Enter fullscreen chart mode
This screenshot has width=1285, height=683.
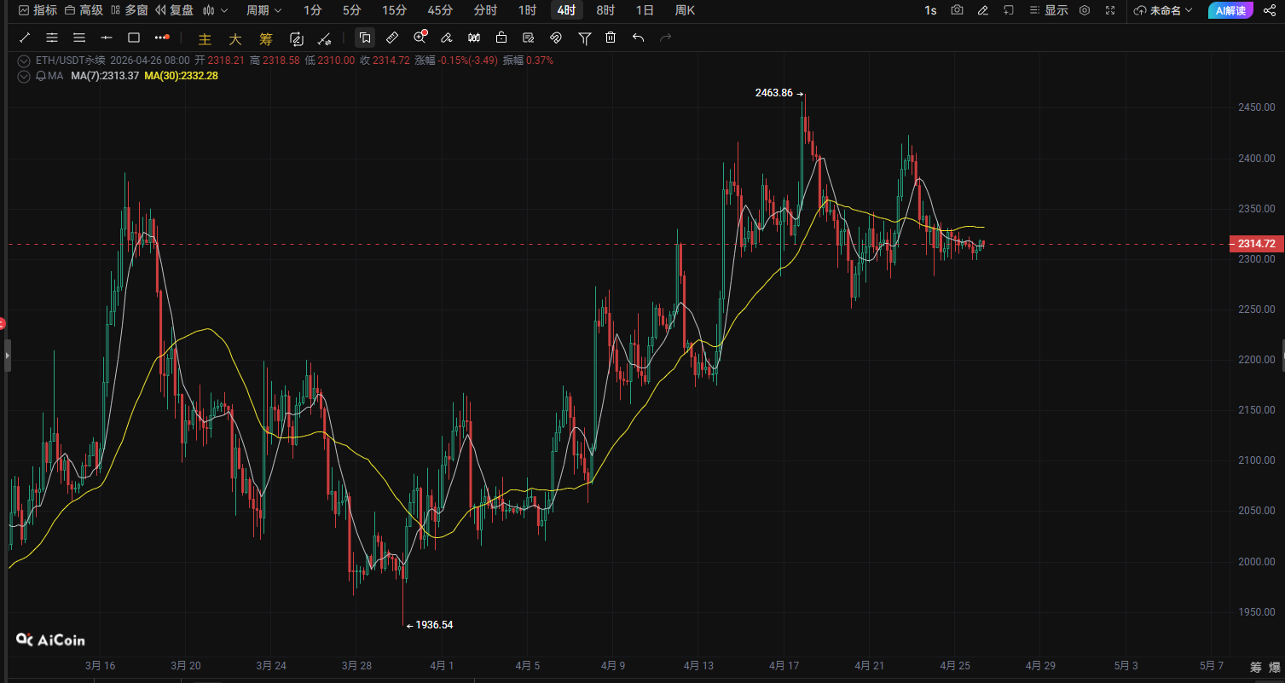1110,10
